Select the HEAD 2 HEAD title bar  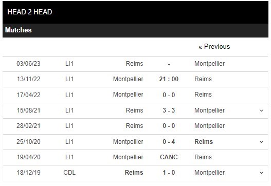click(x=135, y=12)
